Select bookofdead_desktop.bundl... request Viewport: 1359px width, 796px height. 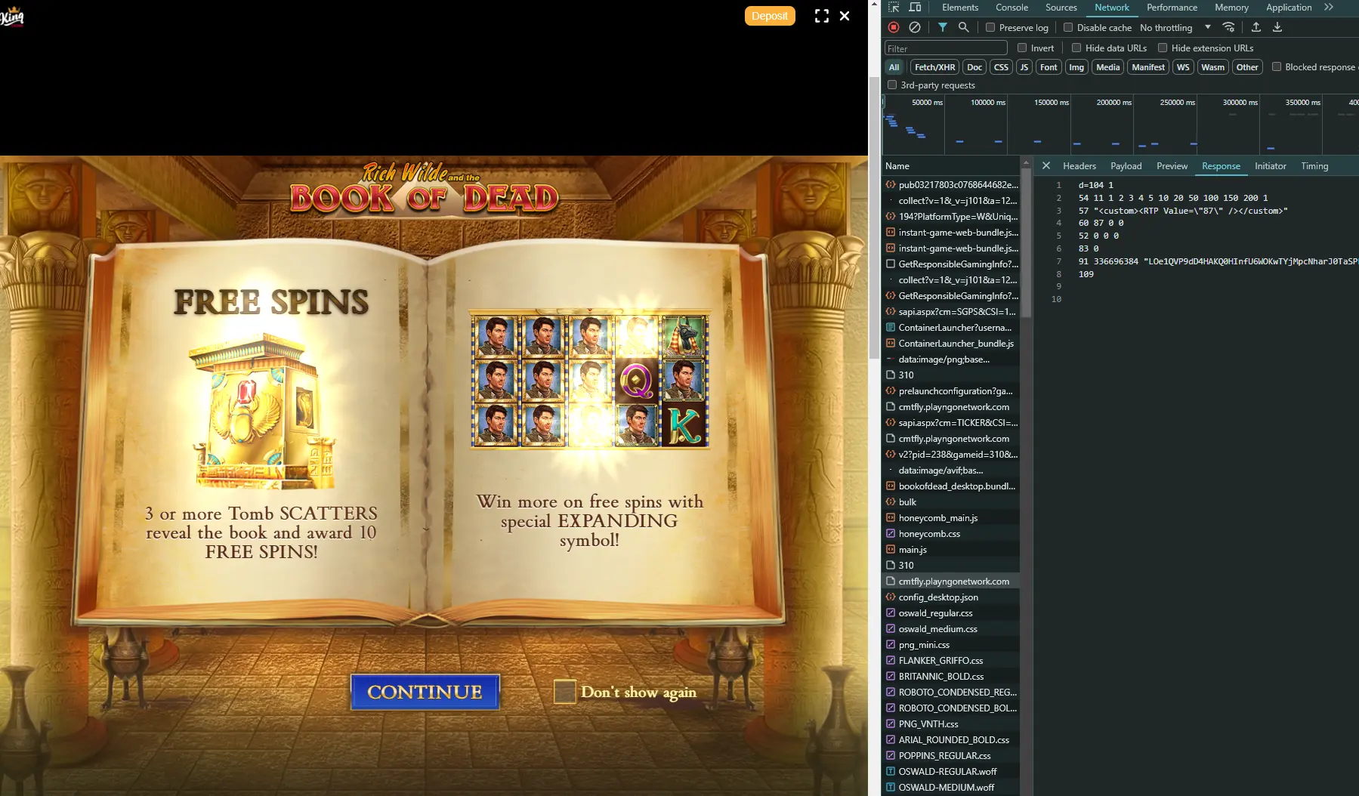pyautogui.click(x=951, y=486)
